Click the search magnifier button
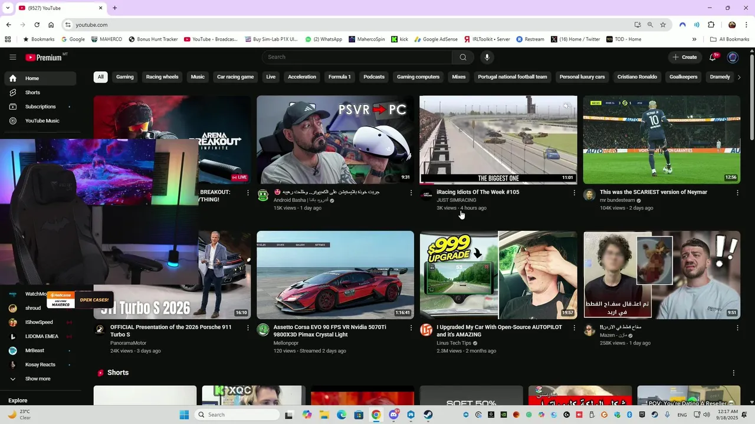This screenshot has height=424, width=755. pos(463,57)
